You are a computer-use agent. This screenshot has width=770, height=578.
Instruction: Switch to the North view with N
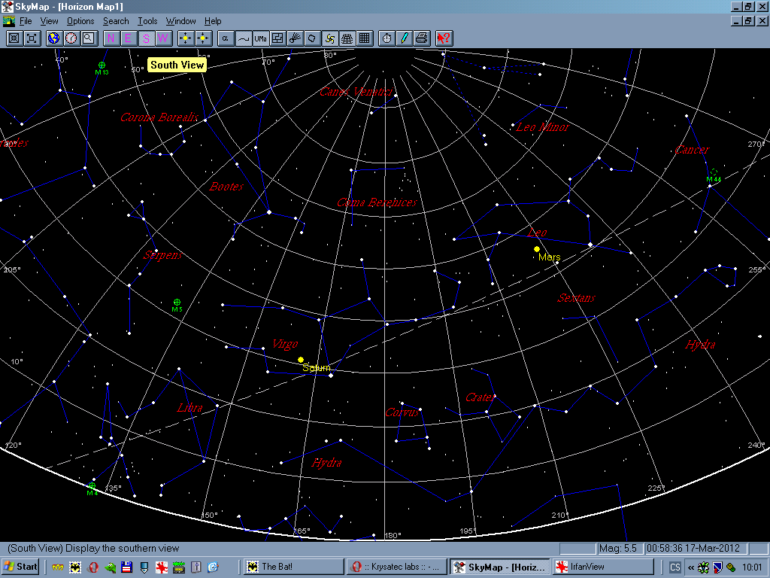[x=111, y=38]
